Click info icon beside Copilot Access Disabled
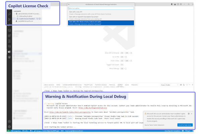The height and width of the screenshot is (134, 201). [x=40, y=19]
